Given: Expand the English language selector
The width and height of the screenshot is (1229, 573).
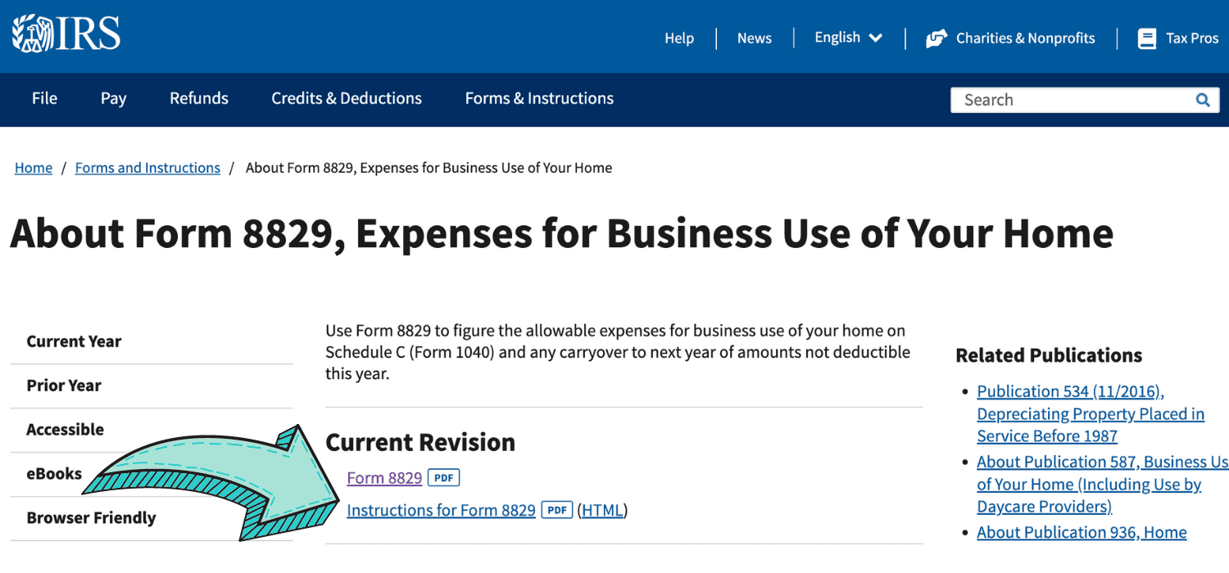Looking at the screenshot, I should click(848, 37).
